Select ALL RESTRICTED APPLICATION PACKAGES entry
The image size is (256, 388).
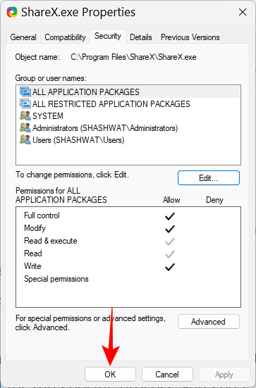point(128,104)
